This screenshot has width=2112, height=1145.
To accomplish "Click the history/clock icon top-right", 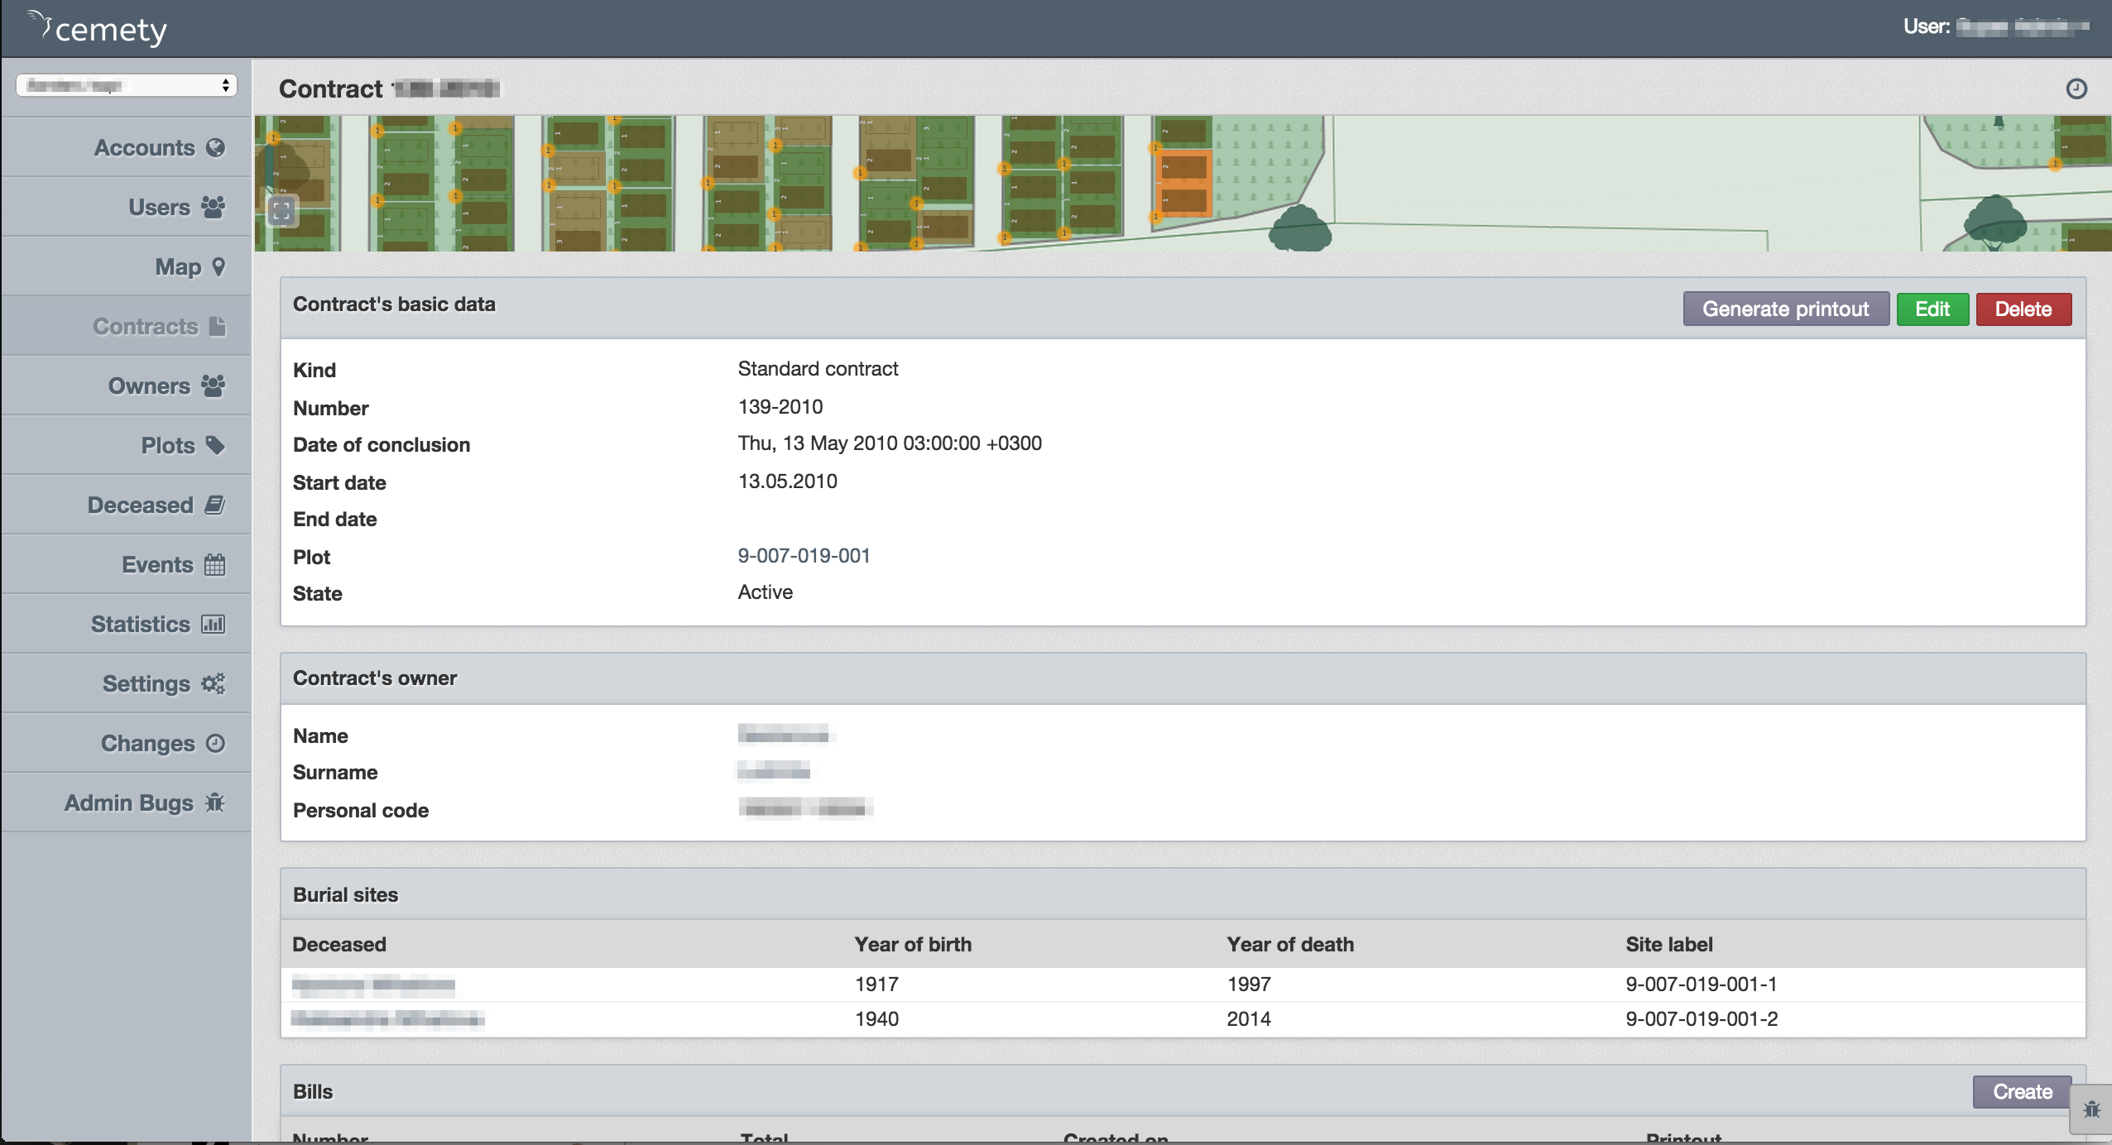I will point(2078,89).
